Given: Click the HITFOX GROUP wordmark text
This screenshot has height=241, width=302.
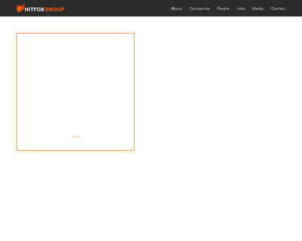Looking at the screenshot, I should 45,10.
